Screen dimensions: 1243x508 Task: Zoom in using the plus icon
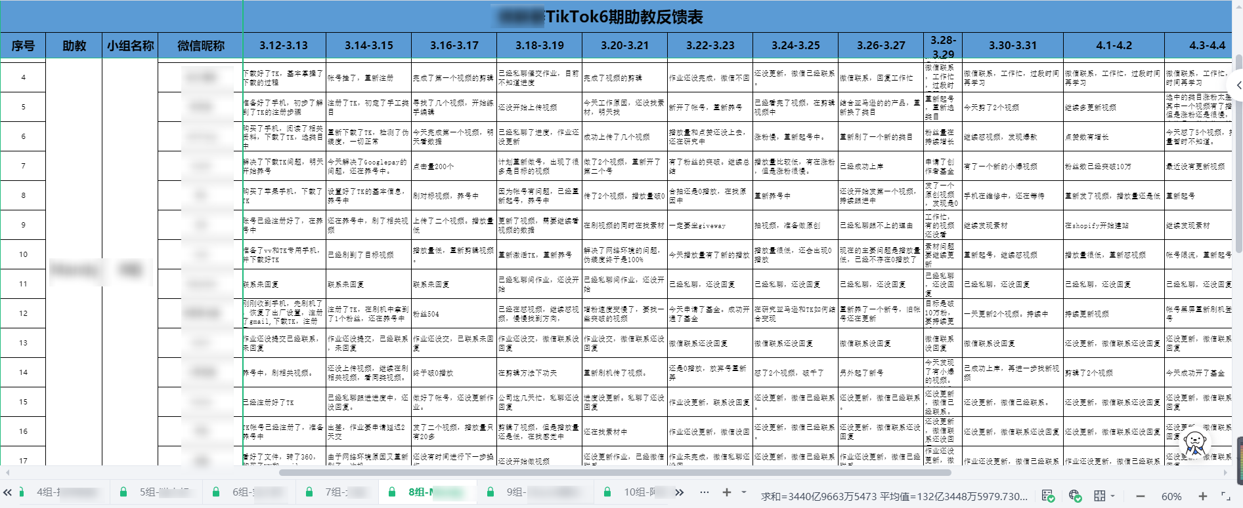1202,496
